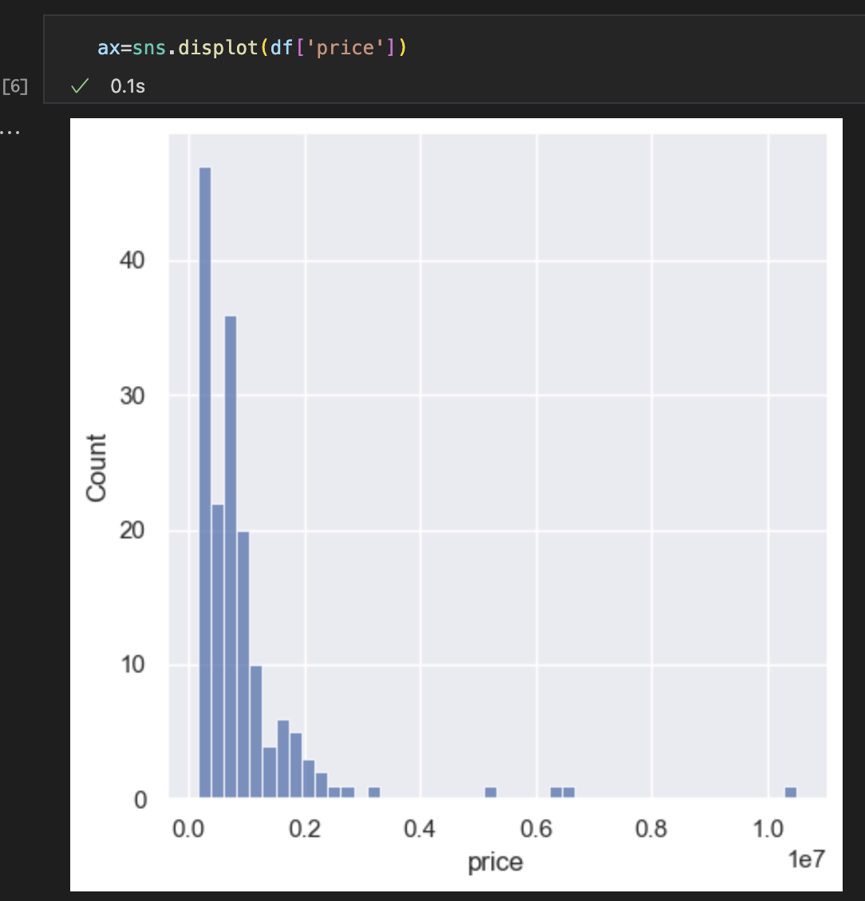Click the y-axis tick label 10
Screen dimensions: 865x901
coord(133,665)
